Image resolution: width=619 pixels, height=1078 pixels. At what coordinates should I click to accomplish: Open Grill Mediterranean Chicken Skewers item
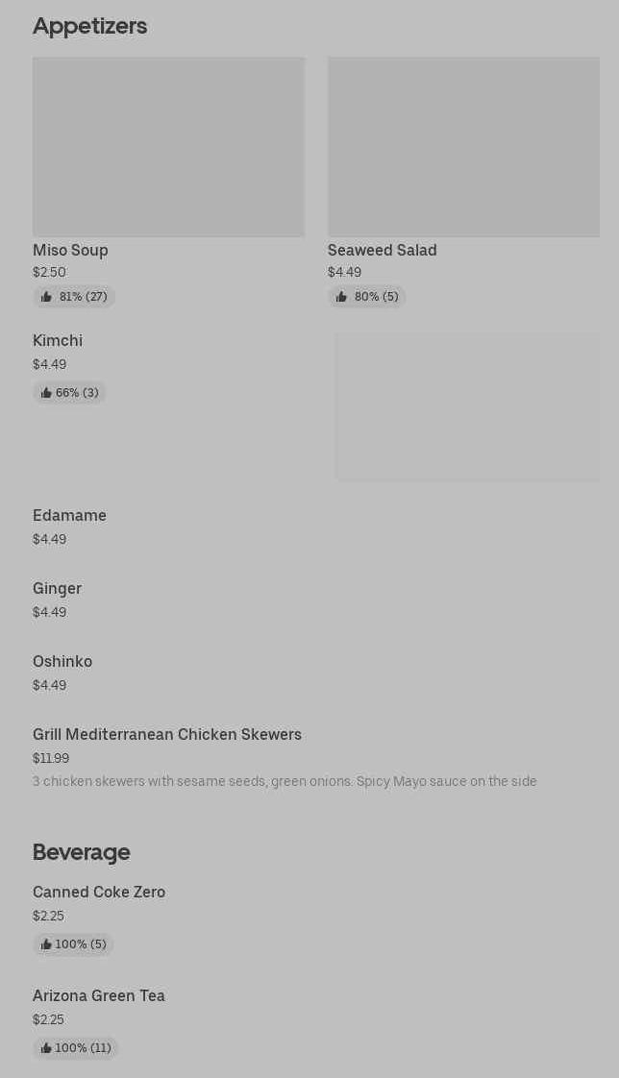[x=167, y=734]
